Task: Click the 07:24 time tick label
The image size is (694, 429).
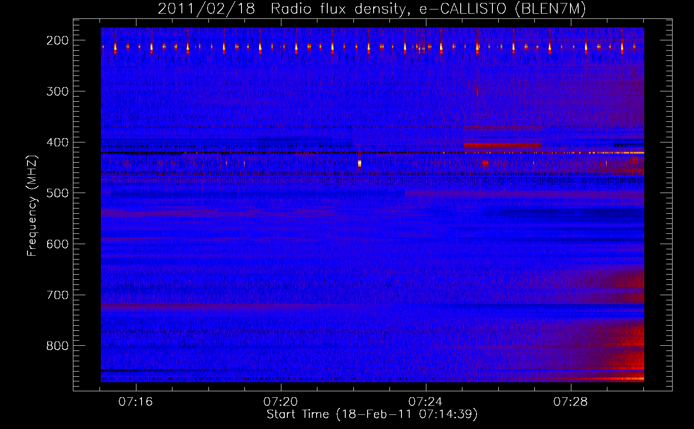Action: (425, 402)
